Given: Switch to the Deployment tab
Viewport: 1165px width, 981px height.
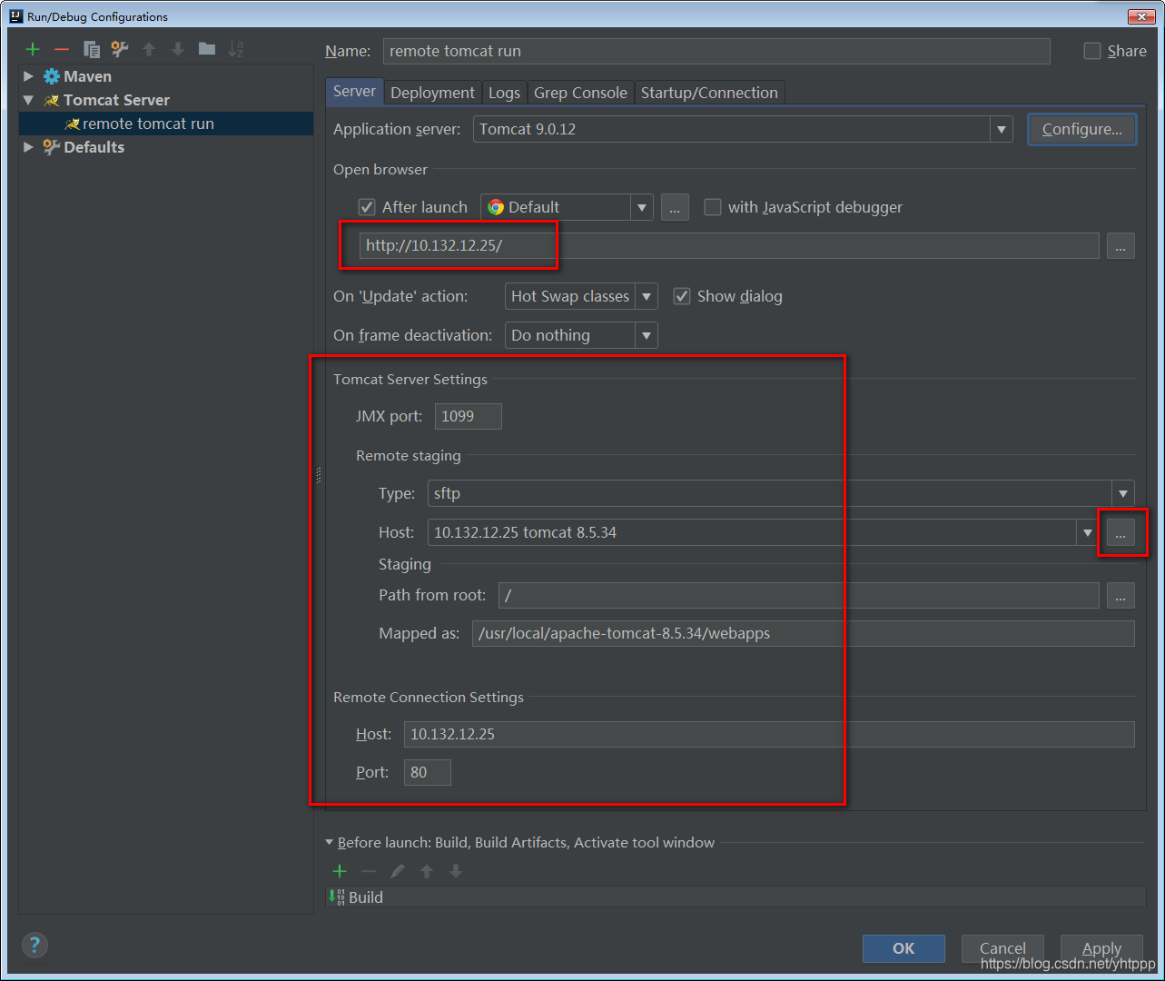Looking at the screenshot, I should coord(432,93).
